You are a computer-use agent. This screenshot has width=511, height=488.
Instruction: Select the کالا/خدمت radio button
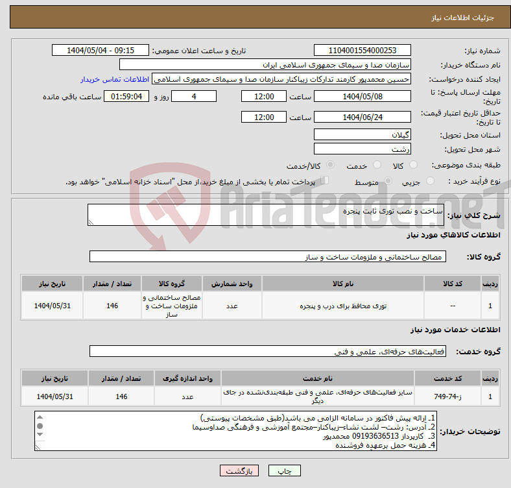(331, 165)
